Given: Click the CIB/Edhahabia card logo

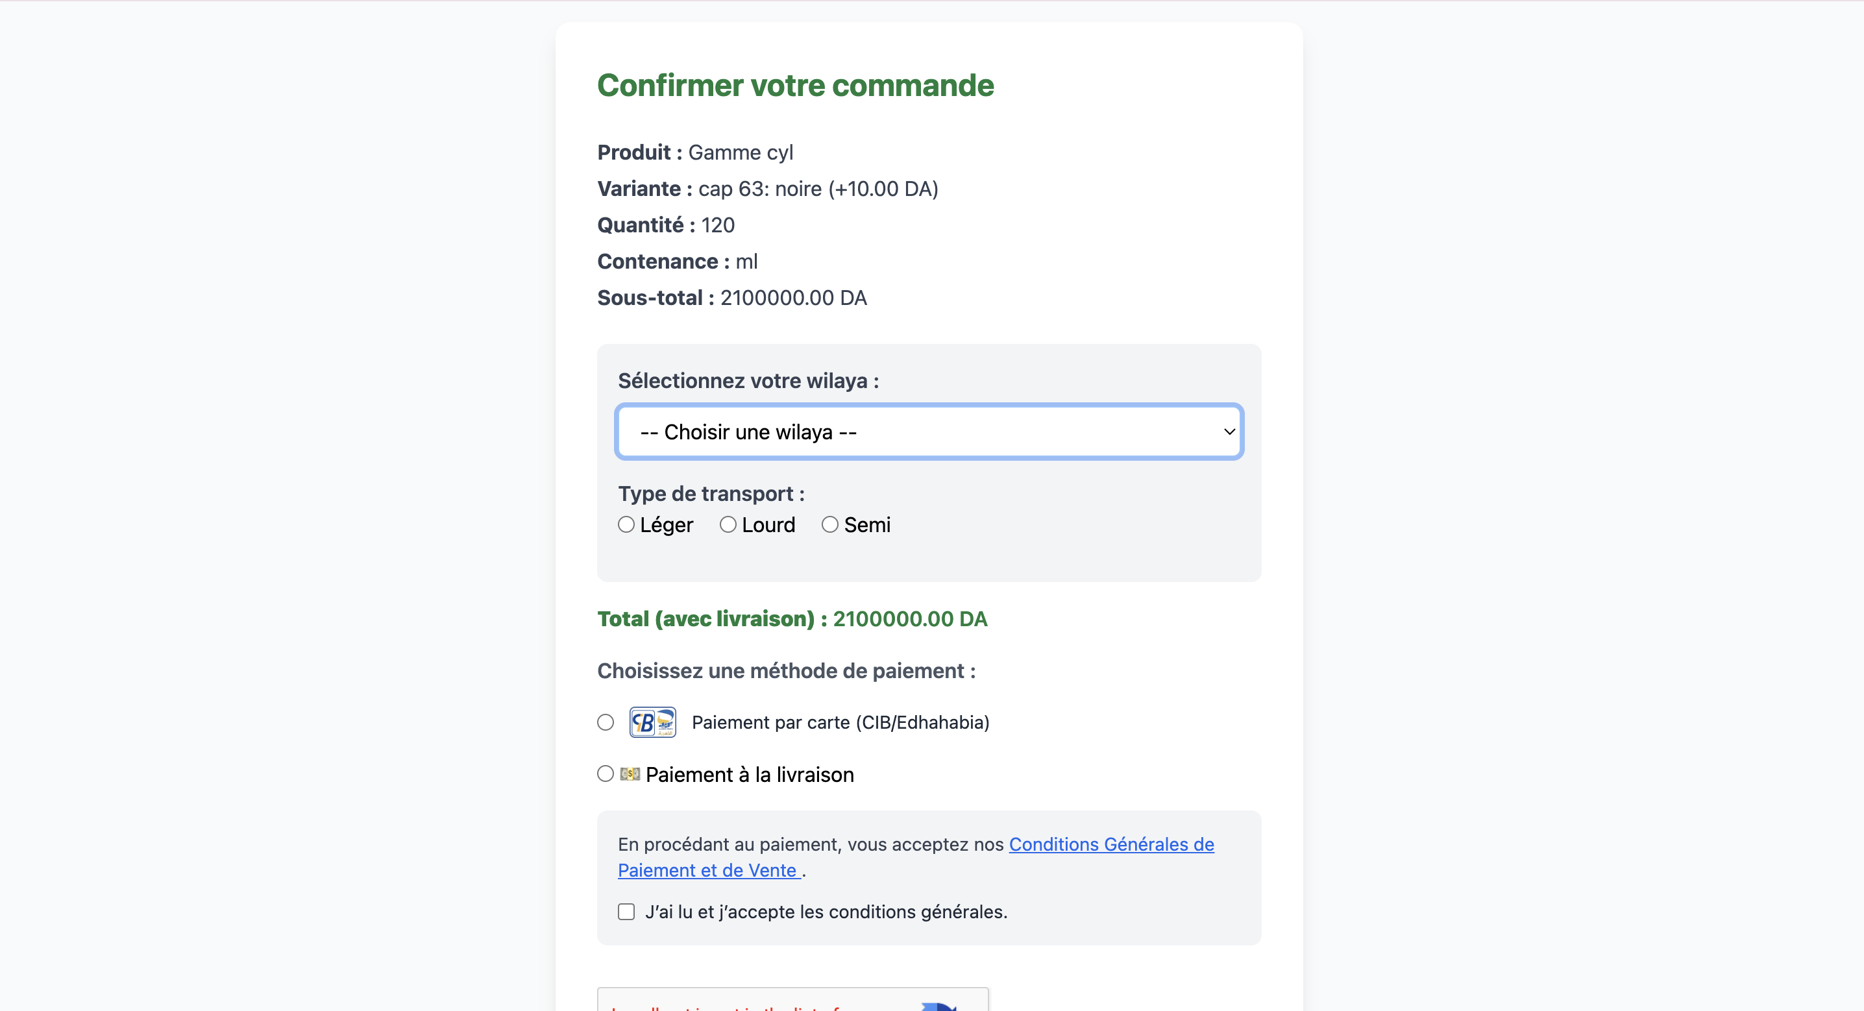Looking at the screenshot, I should tap(652, 722).
